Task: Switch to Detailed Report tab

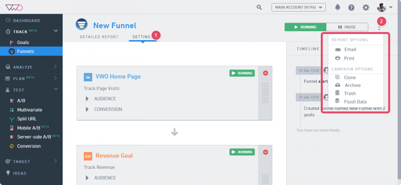Action: point(99,37)
